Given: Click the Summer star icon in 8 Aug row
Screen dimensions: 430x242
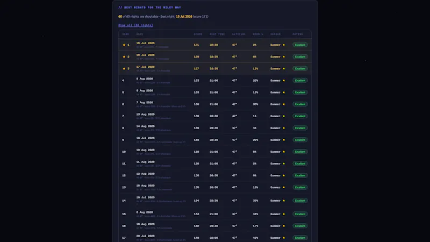Looking at the screenshot, I should [284, 80].
